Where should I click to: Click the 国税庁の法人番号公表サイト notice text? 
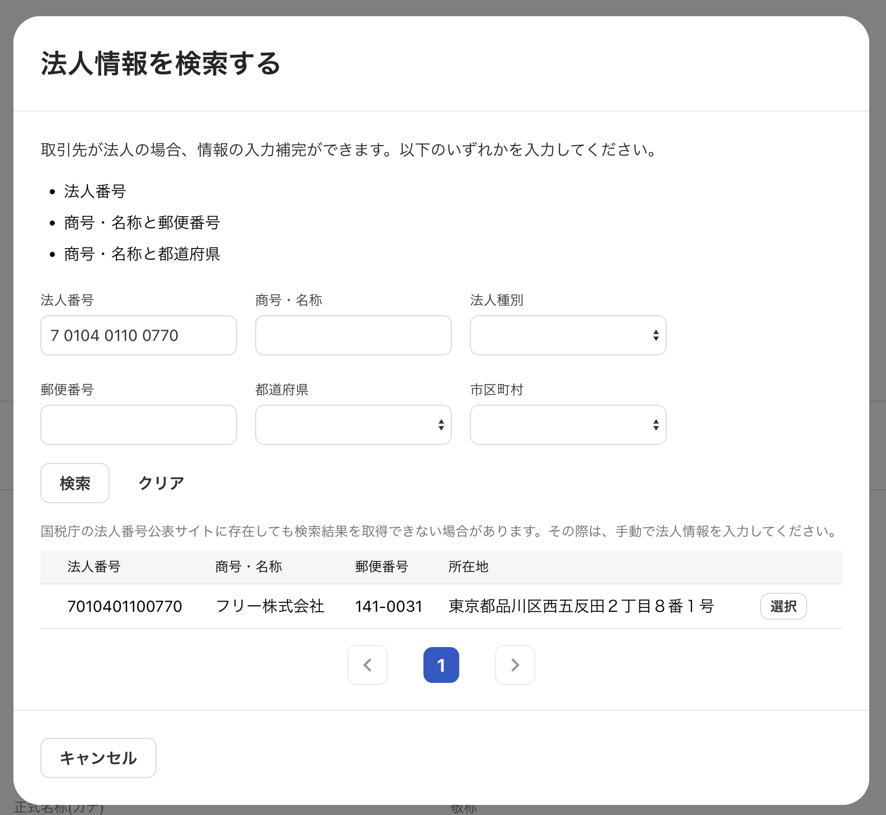439,531
